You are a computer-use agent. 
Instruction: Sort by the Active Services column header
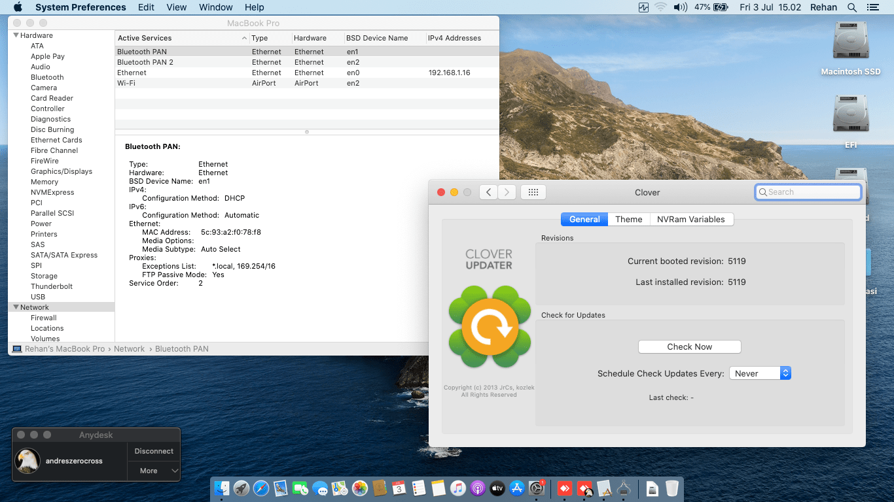click(x=182, y=38)
